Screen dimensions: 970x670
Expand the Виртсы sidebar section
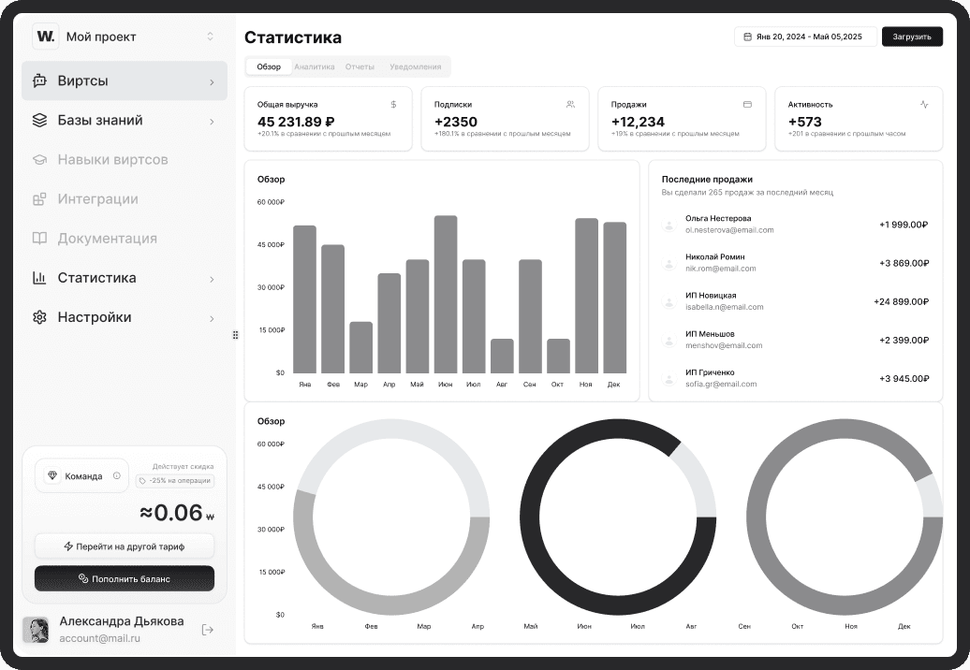click(212, 81)
